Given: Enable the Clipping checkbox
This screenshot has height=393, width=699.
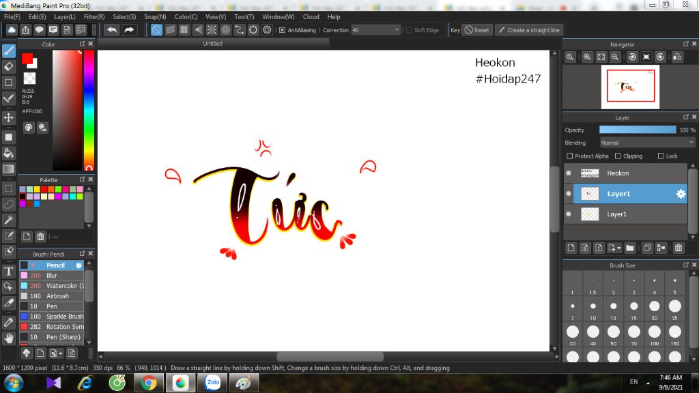Looking at the screenshot, I should click(618, 156).
